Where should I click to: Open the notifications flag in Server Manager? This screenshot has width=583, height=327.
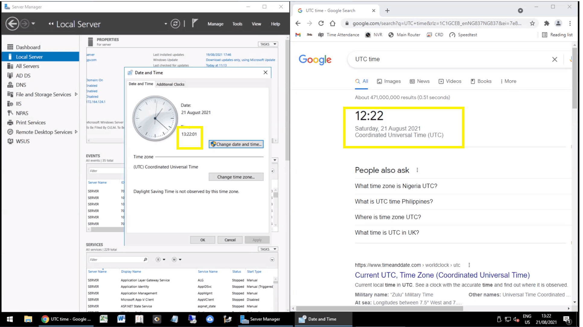[x=195, y=23]
